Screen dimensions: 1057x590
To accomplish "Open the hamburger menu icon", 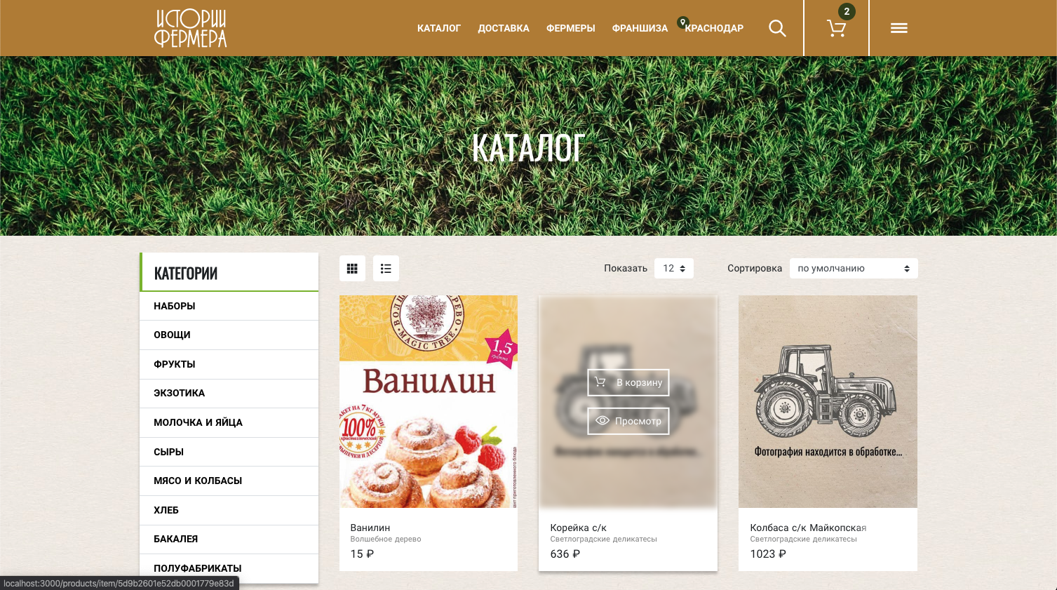I will [899, 28].
